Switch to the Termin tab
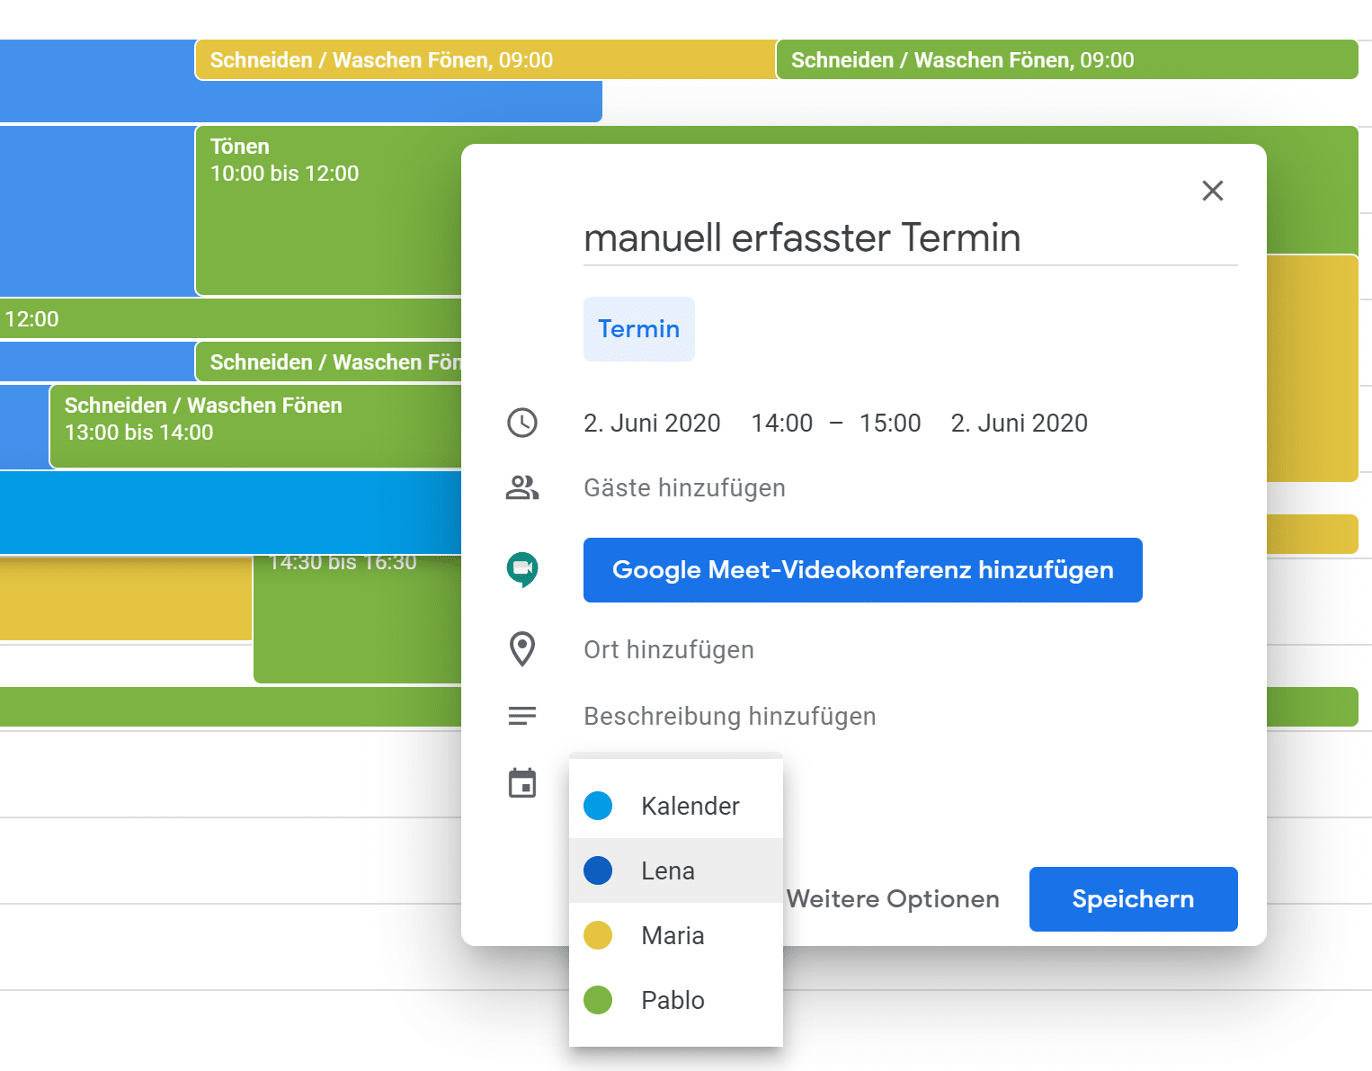Image resolution: width=1372 pixels, height=1071 pixels. (638, 329)
